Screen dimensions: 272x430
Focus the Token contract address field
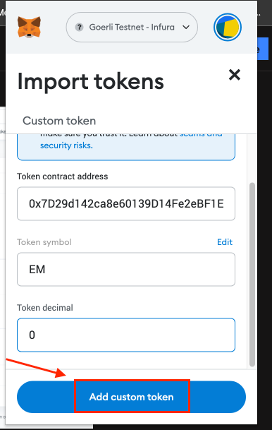click(x=126, y=204)
